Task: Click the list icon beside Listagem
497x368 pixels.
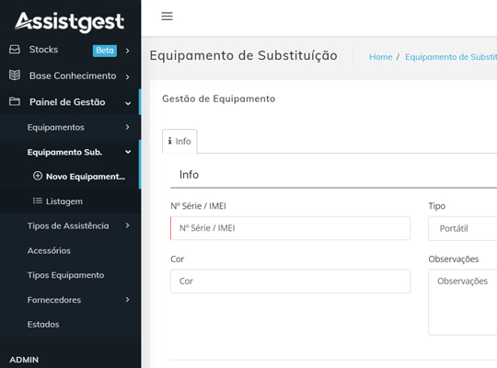Action: [38, 201]
